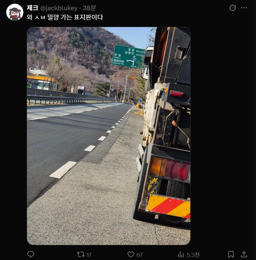Click the 5.3천 view count
The width and height of the screenshot is (256, 260).
point(193,255)
